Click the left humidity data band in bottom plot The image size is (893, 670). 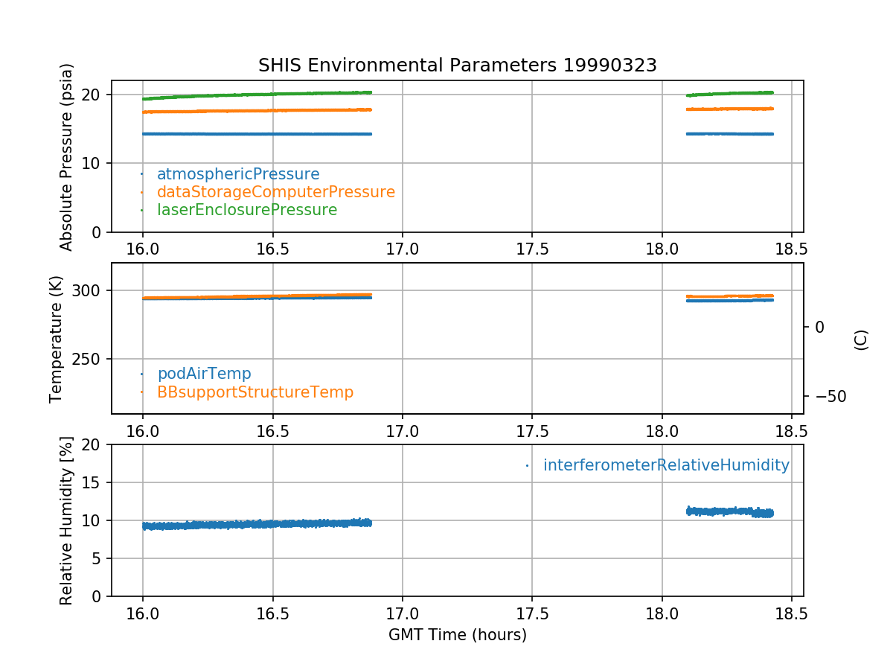257,524
